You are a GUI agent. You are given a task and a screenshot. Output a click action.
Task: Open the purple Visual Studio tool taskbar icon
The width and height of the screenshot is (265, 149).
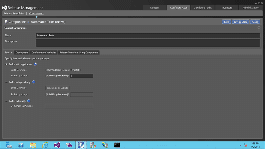(69, 145)
